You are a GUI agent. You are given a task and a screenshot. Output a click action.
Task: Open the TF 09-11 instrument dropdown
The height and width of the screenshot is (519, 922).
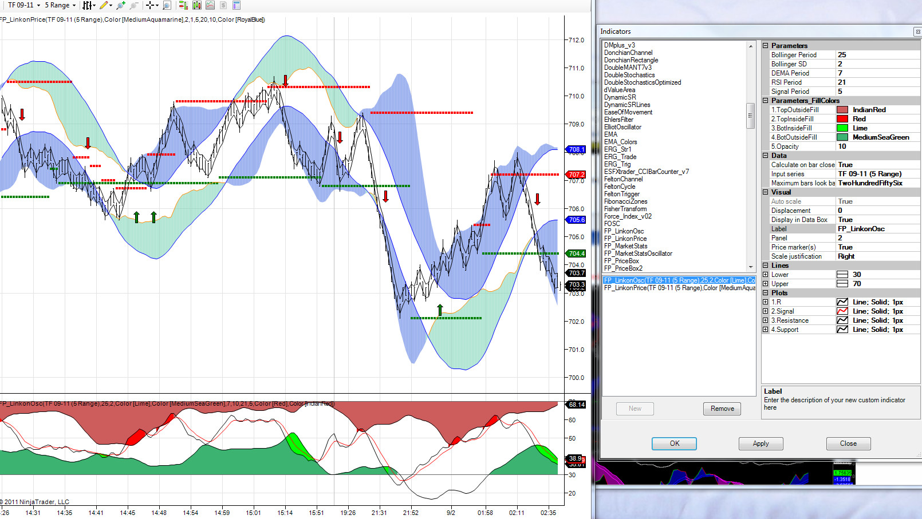point(24,5)
